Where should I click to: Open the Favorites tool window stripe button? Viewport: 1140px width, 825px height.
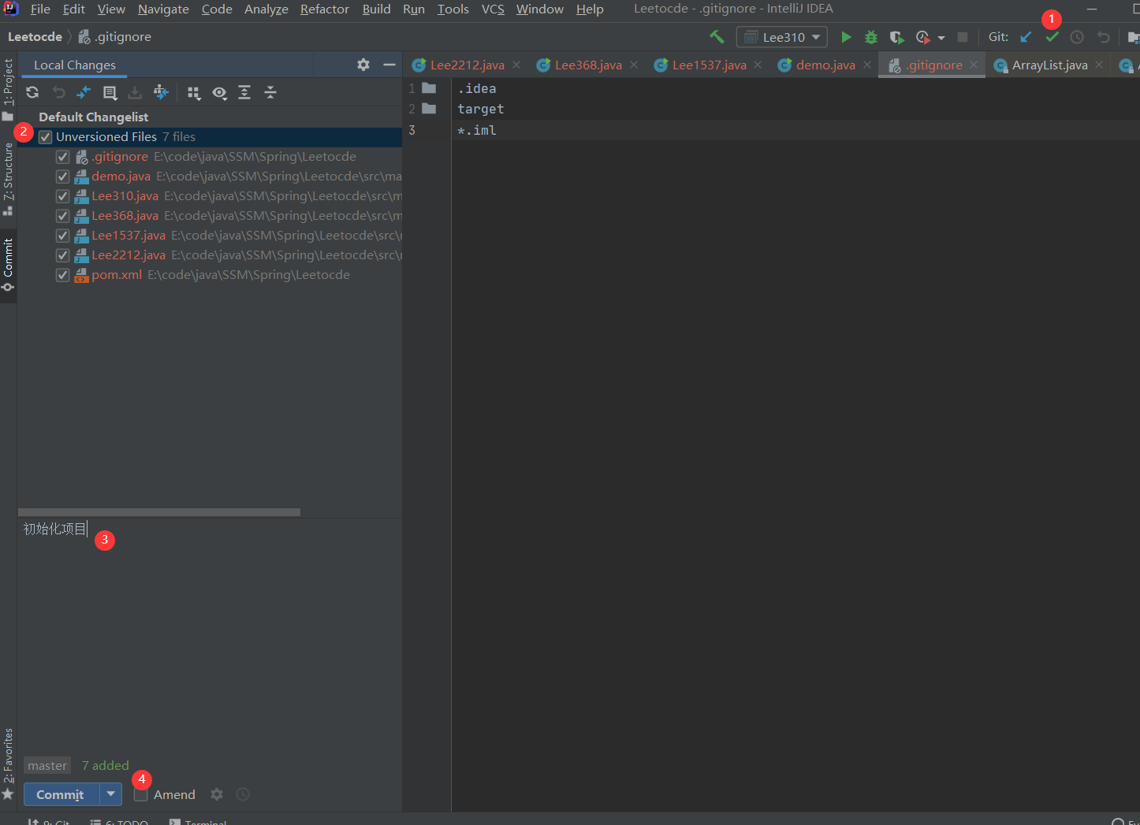click(8, 763)
